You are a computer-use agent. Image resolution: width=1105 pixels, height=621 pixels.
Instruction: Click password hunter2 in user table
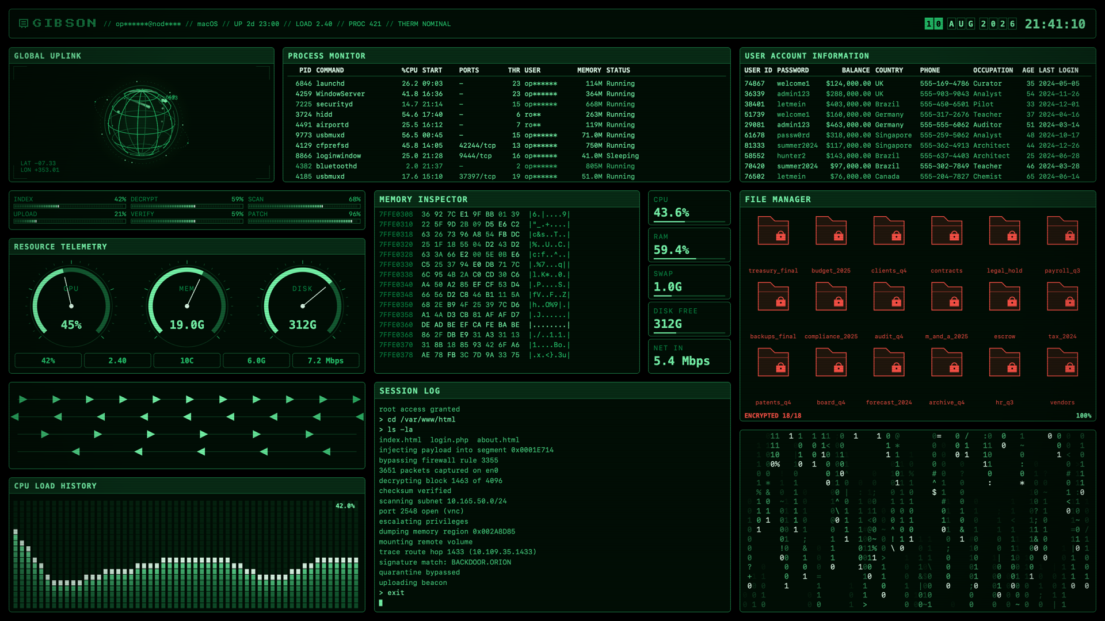pos(791,156)
